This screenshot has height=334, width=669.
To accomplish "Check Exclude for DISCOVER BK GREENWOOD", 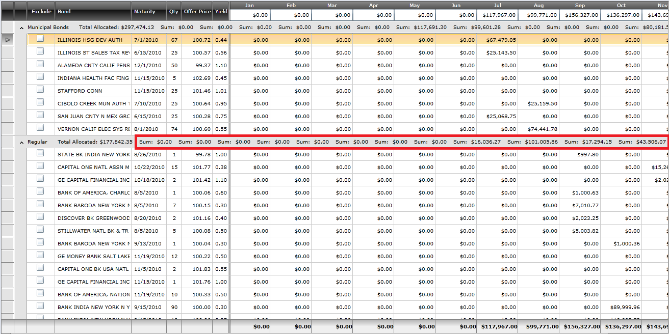I will point(40,217).
